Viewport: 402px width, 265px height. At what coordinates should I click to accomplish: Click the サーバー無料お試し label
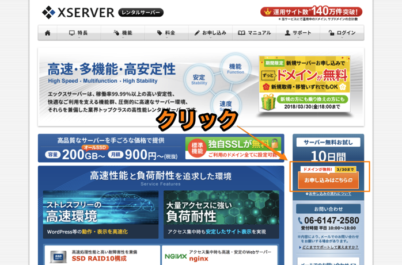pyautogui.click(x=328, y=142)
